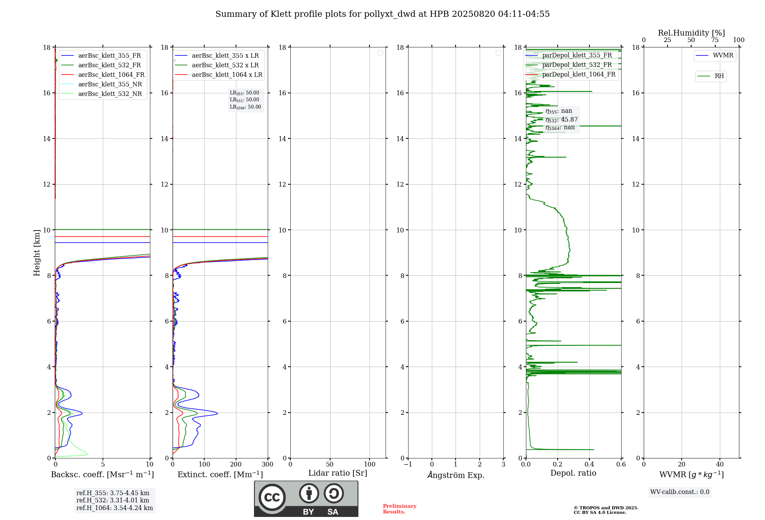Click tick label 300 on extinction axis

pos(268,465)
